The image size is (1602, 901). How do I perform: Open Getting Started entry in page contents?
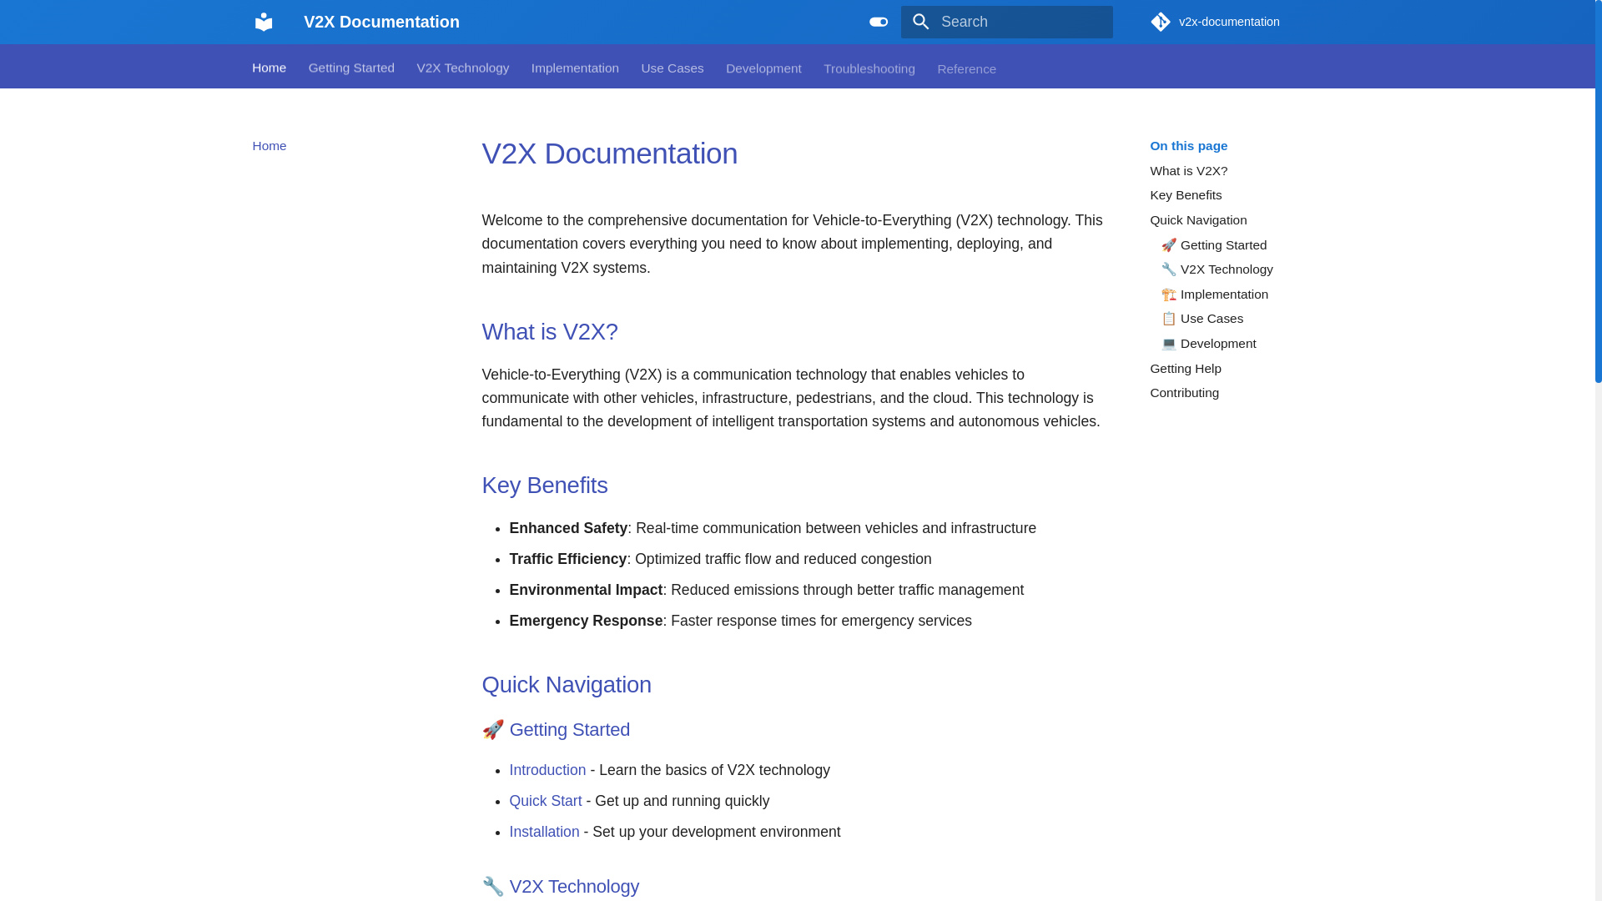coord(1214,245)
